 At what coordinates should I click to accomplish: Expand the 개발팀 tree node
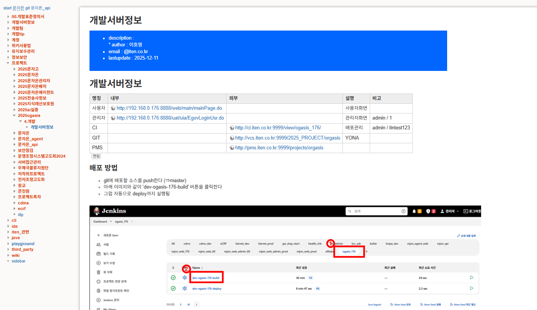tap(8, 28)
